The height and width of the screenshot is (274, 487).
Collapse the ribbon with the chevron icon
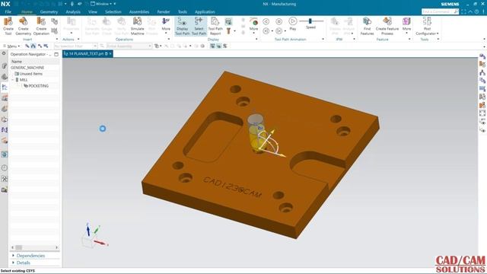[x=470, y=11]
